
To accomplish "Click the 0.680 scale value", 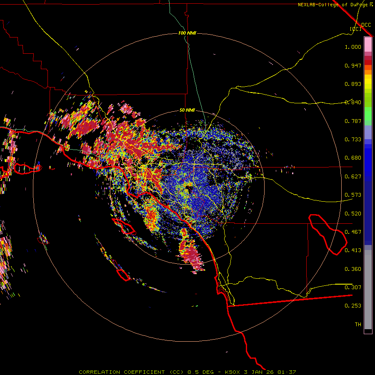I will tap(353, 158).
